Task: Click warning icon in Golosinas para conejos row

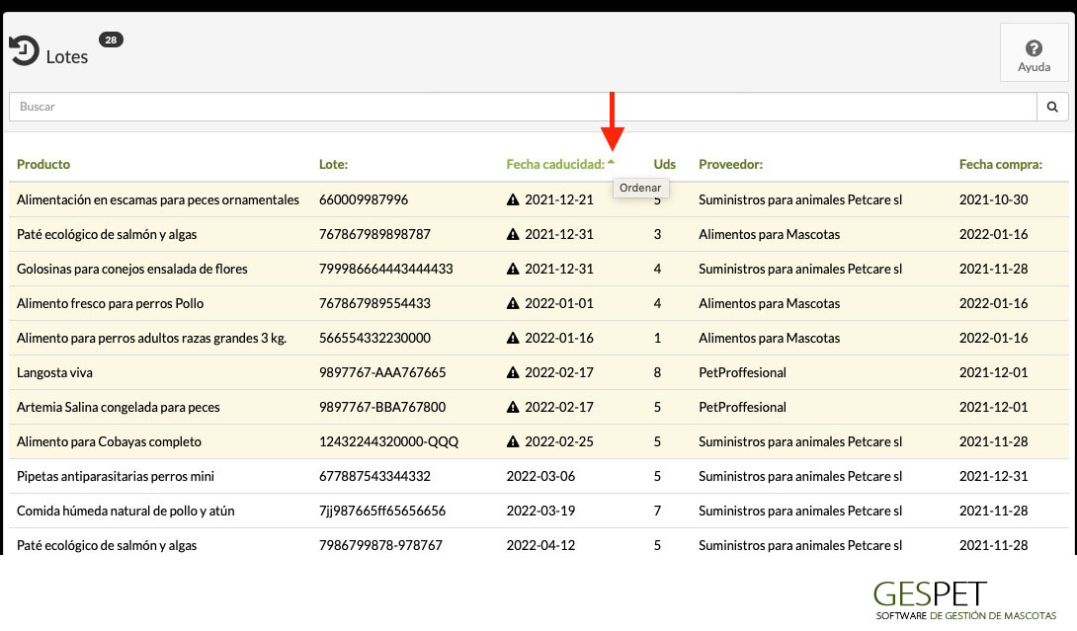Action: [513, 269]
